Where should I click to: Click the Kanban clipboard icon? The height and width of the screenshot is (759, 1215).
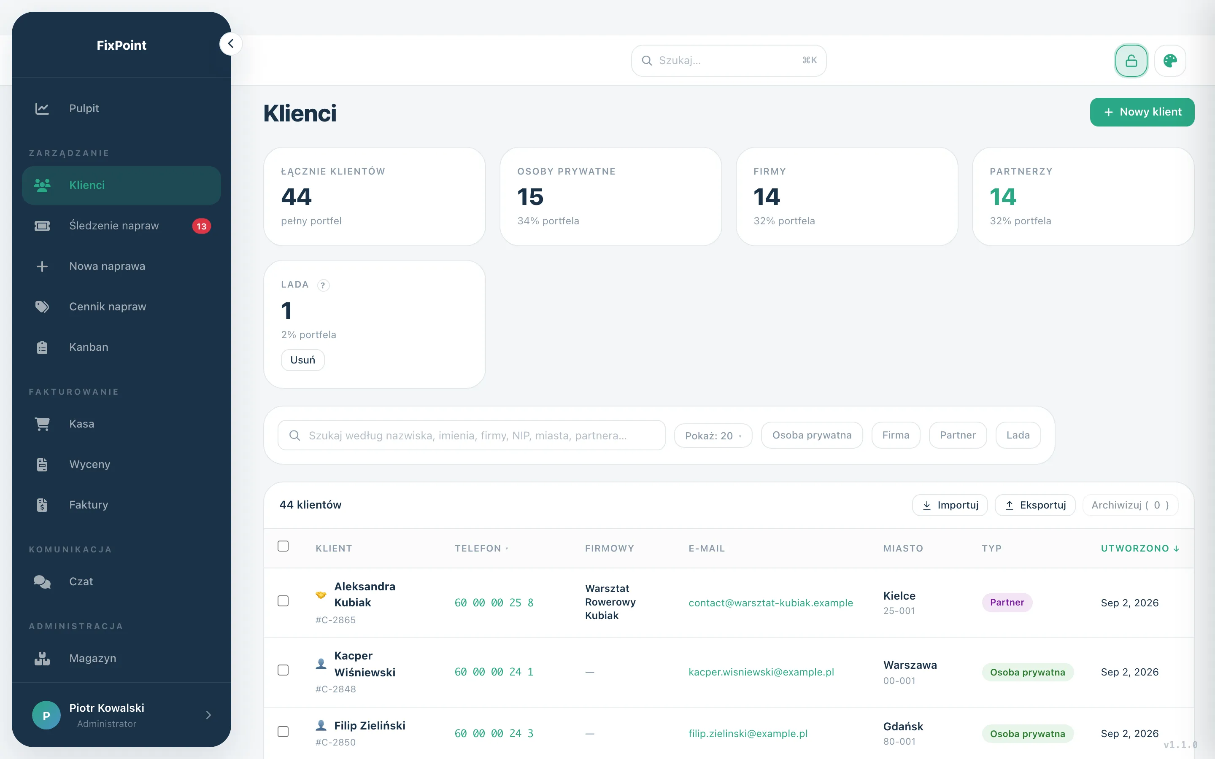[42, 347]
